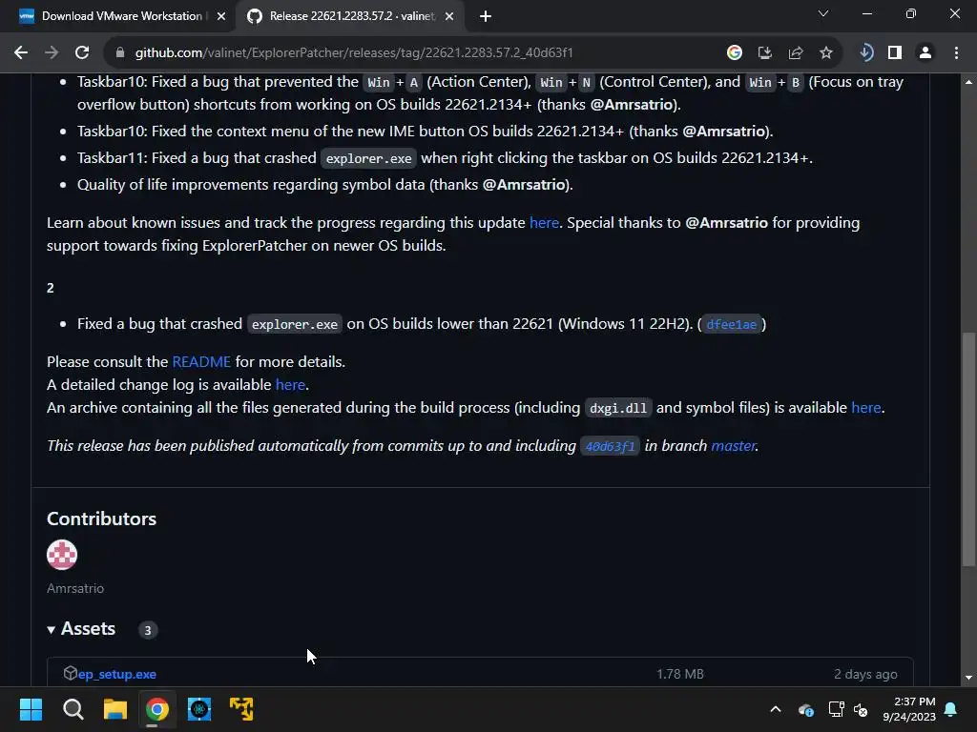The width and height of the screenshot is (977, 732).
Task: Open the build archive 'here' link
Action: click(x=866, y=408)
